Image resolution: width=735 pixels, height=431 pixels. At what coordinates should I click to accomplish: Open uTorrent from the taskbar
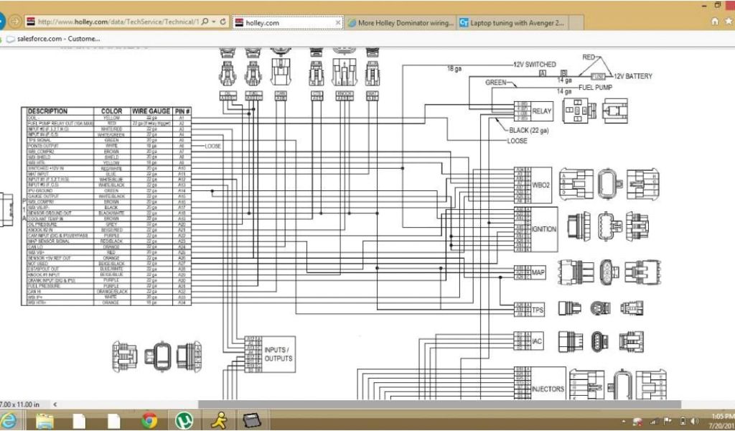pos(183,420)
